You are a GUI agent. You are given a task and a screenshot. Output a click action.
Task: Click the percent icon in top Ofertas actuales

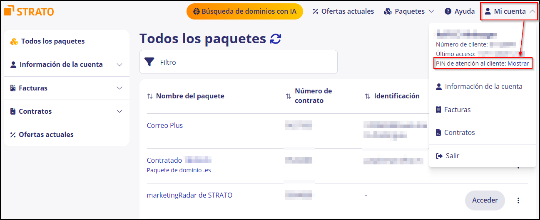316,12
